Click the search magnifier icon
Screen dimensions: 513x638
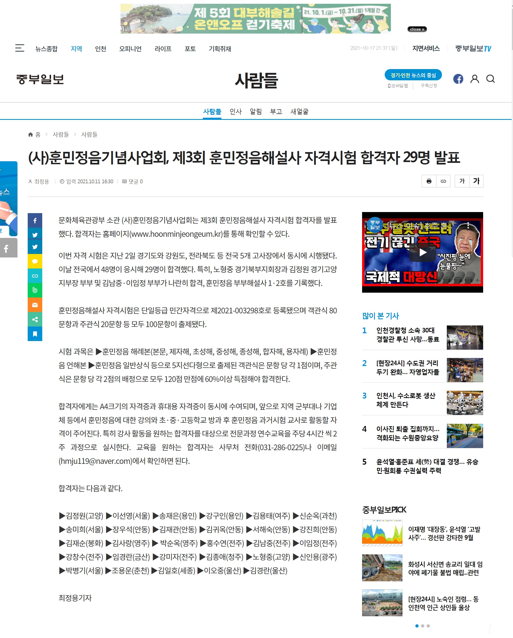pyautogui.click(x=490, y=79)
